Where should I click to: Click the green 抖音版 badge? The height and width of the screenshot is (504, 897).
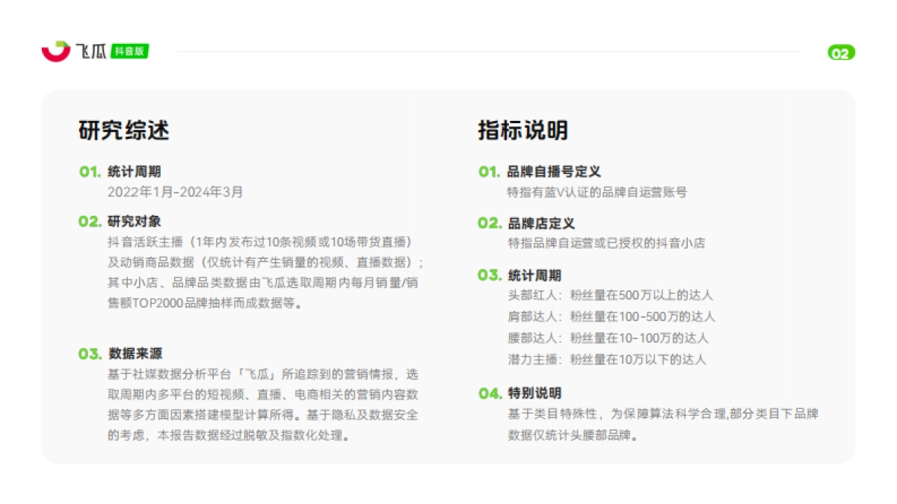coord(129,52)
